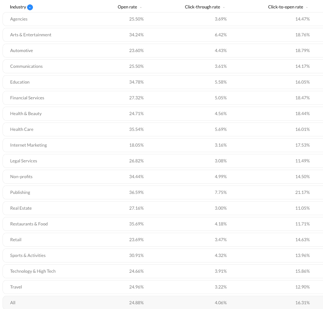Select the Education industry row
The height and width of the screenshot is (309, 323).
coord(163,82)
